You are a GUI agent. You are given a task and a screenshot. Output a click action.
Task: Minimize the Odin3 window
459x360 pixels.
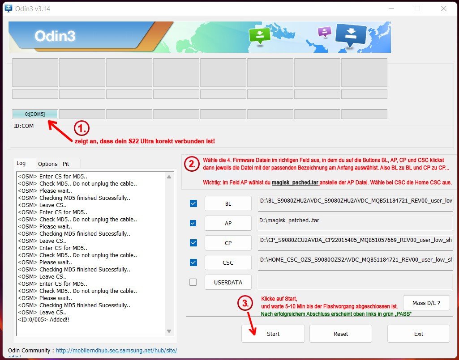coord(391,8)
